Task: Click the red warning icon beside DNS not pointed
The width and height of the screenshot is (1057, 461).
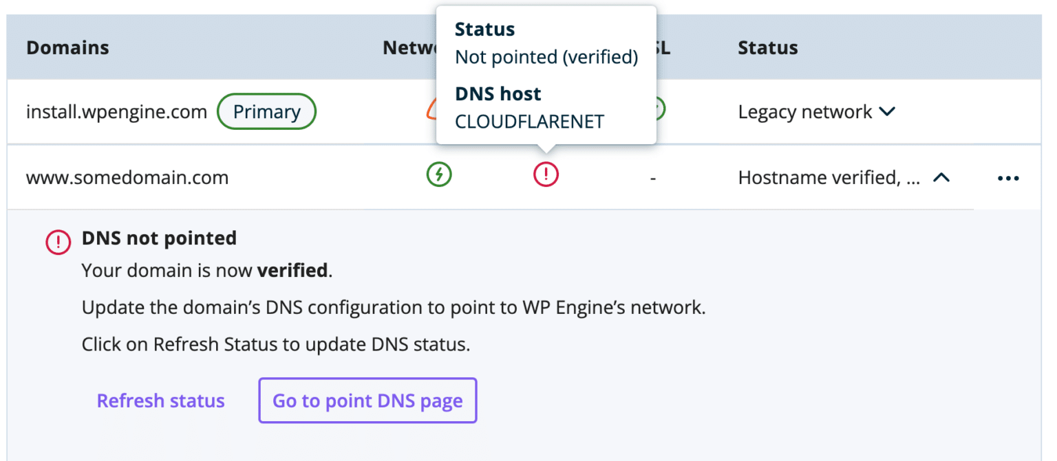Action: click(x=58, y=242)
